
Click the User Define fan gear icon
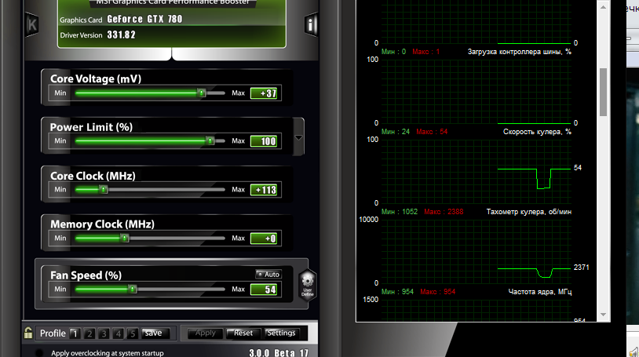tap(308, 285)
